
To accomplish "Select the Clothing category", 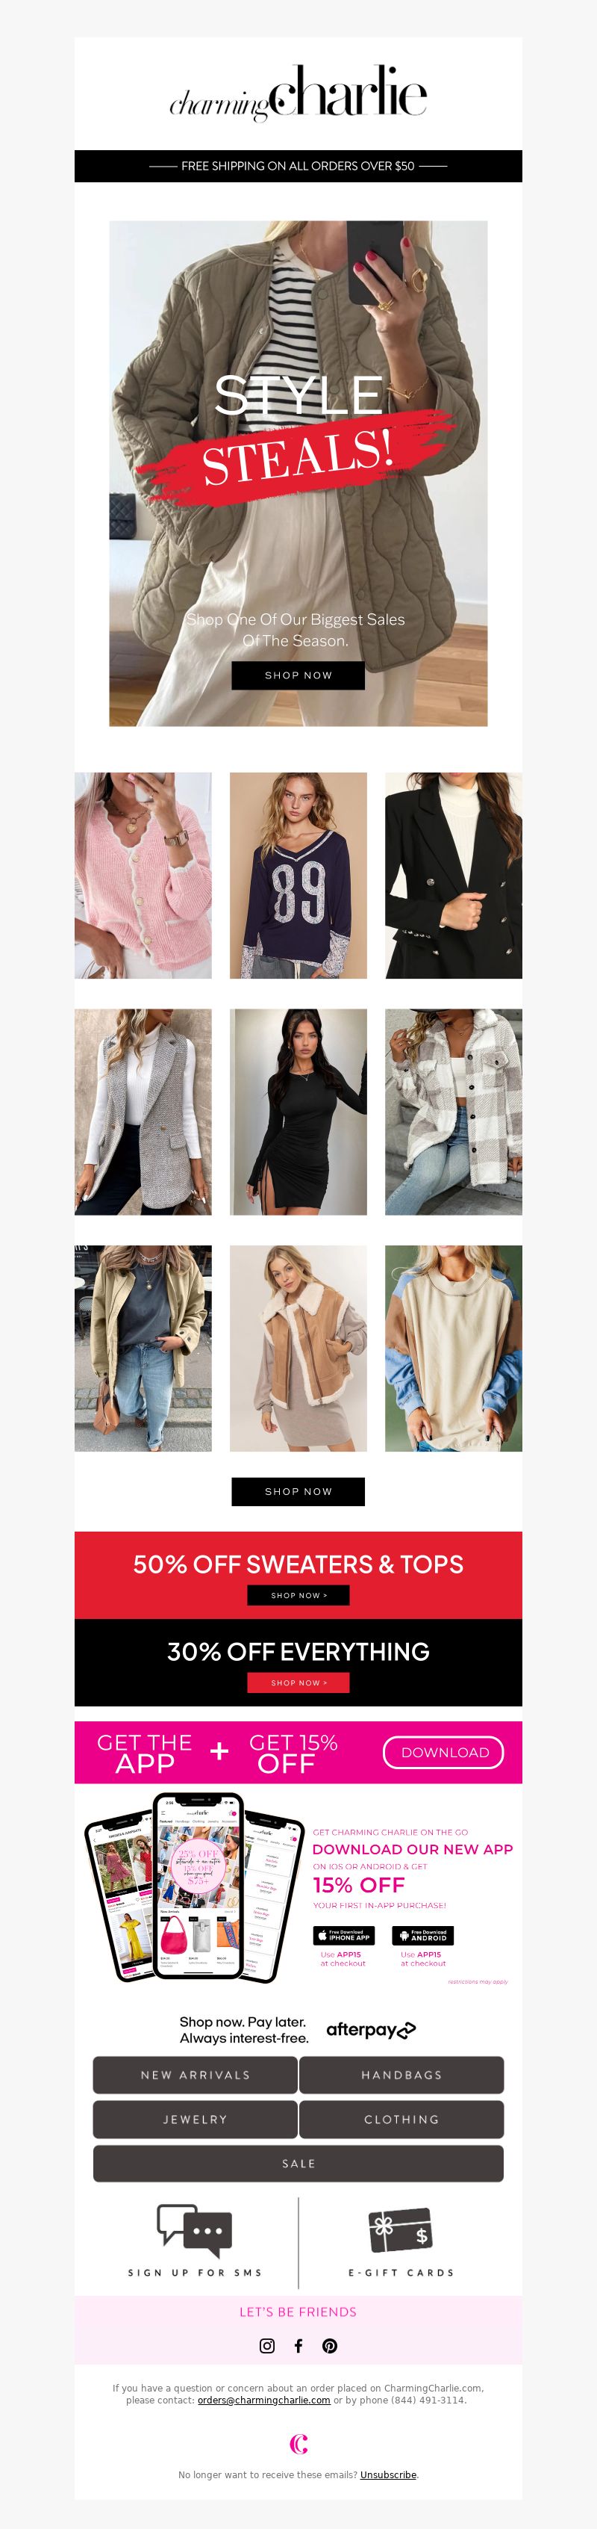I will (x=401, y=2119).
